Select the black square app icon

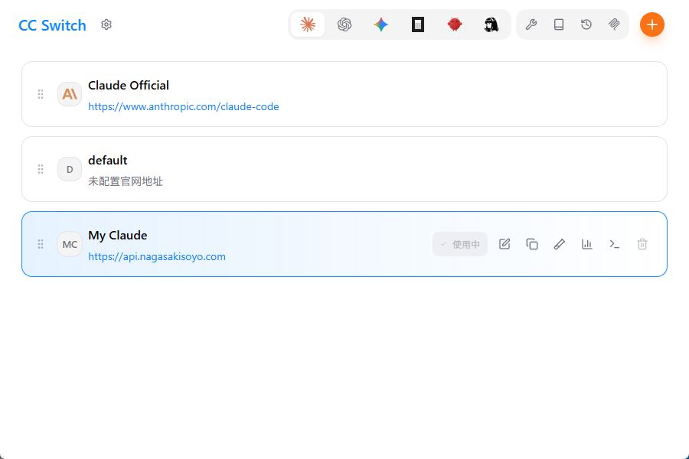(418, 24)
